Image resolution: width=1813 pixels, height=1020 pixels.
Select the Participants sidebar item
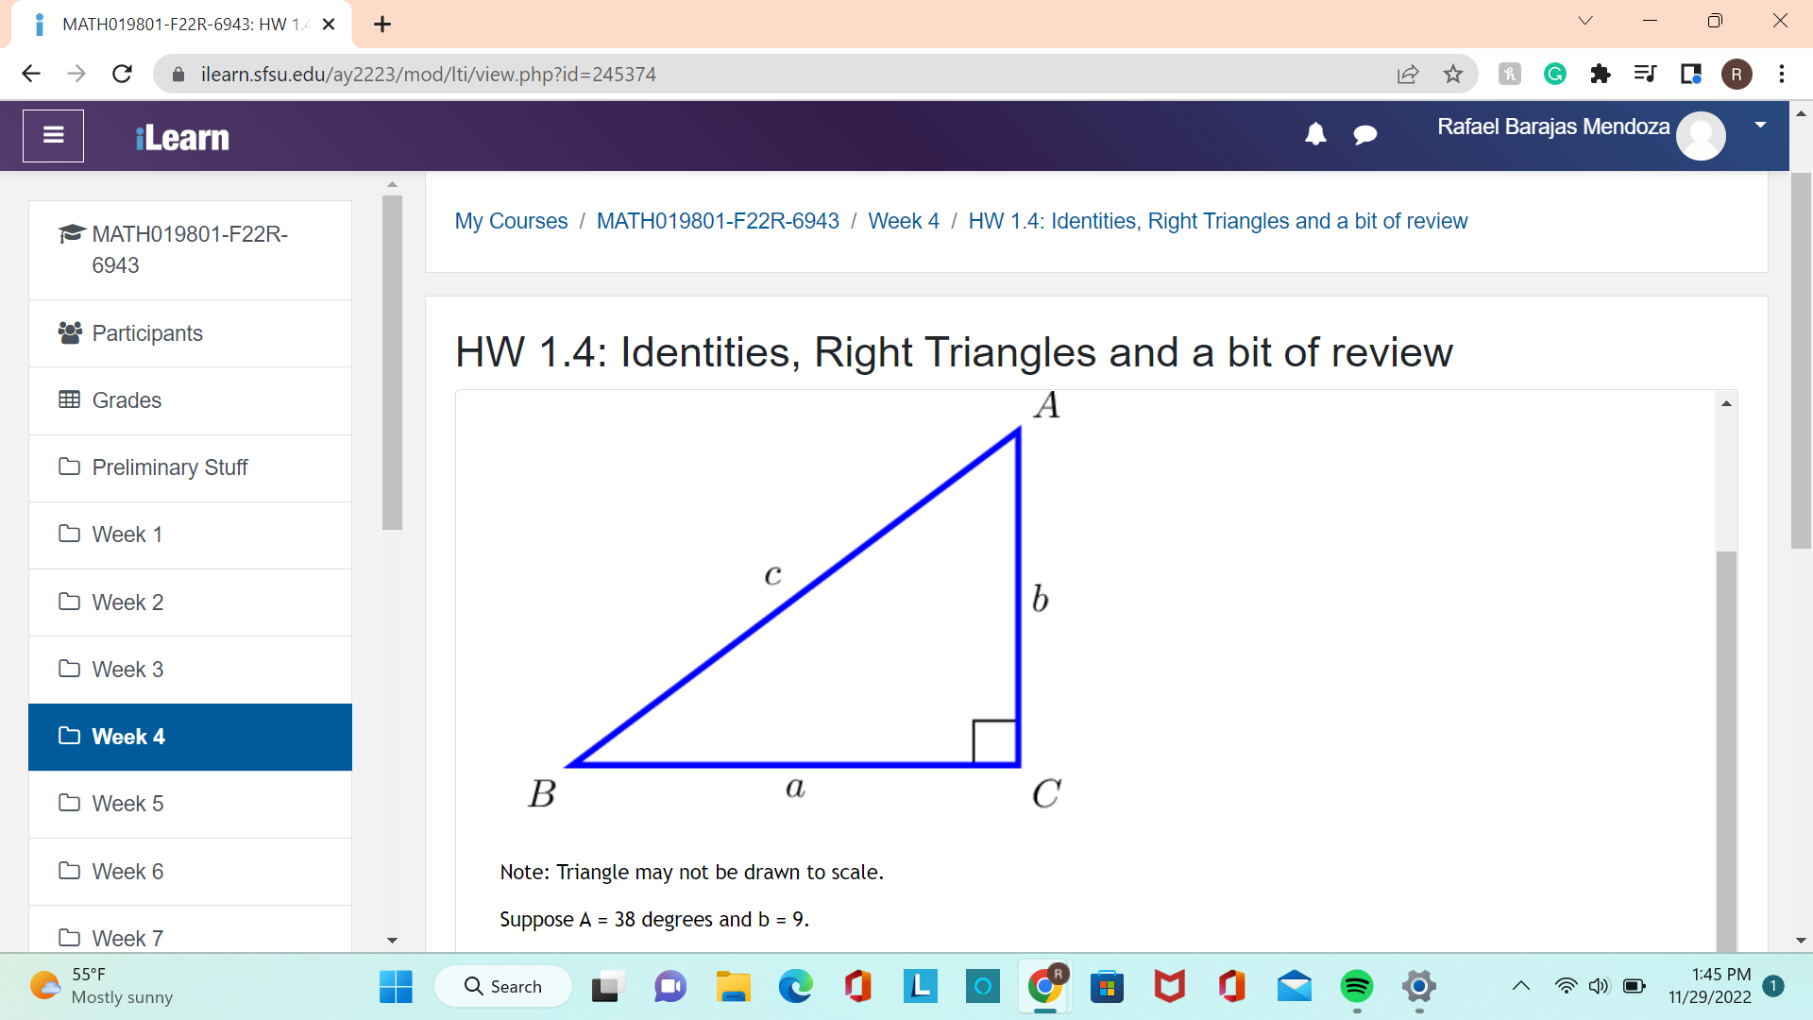pyautogui.click(x=147, y=332)
